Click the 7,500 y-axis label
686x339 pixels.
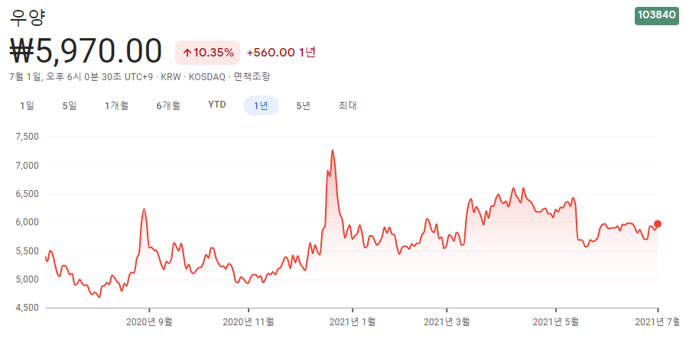[x=27, y=137]
